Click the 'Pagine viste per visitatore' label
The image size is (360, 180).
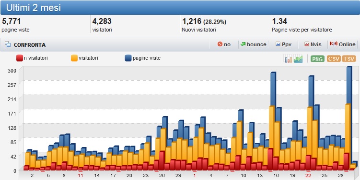pos(302,30)
